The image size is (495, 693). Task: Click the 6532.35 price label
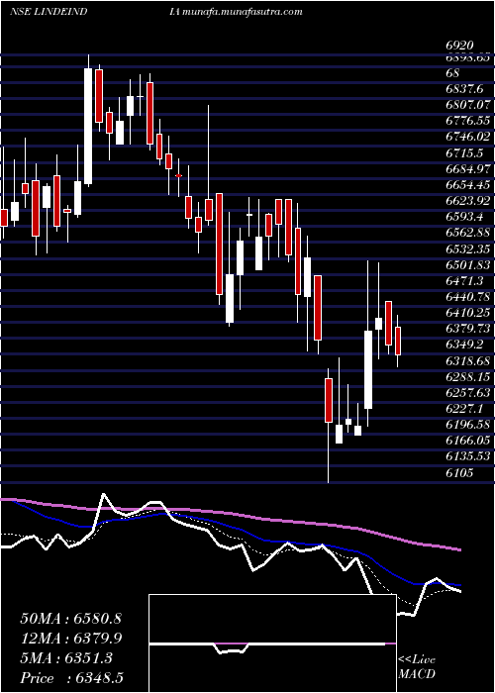[x=468, y=248]
